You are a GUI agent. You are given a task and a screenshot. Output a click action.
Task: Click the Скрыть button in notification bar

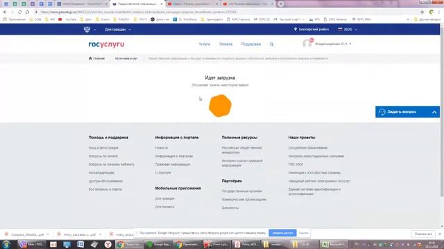[x=304, y=233]
